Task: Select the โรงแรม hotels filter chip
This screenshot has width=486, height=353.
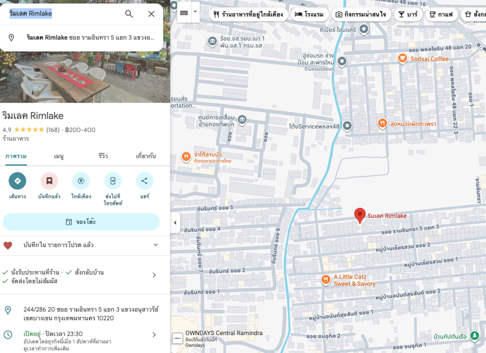Action: (309, 15)
